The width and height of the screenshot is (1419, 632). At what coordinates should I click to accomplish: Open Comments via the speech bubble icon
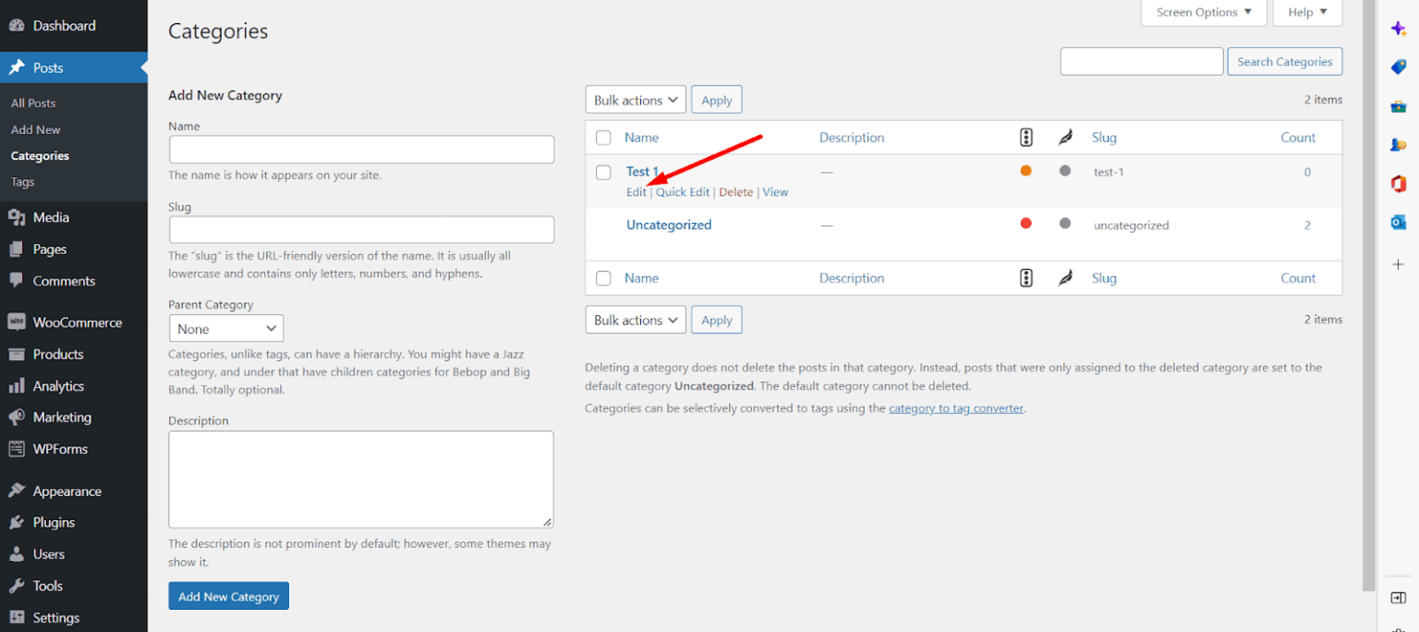pyautogui.click(x=18, y=281)
